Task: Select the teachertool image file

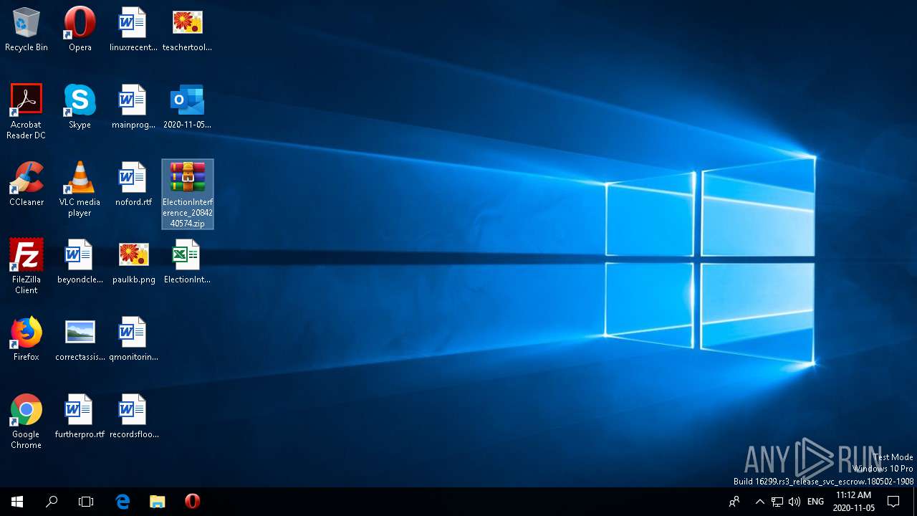Action: [x=187, y=29]
